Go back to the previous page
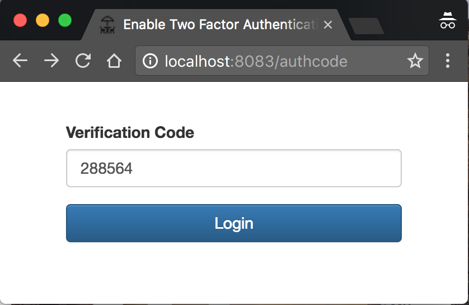The height and width of the screenshot is (305, 469). tap(20, 61)
